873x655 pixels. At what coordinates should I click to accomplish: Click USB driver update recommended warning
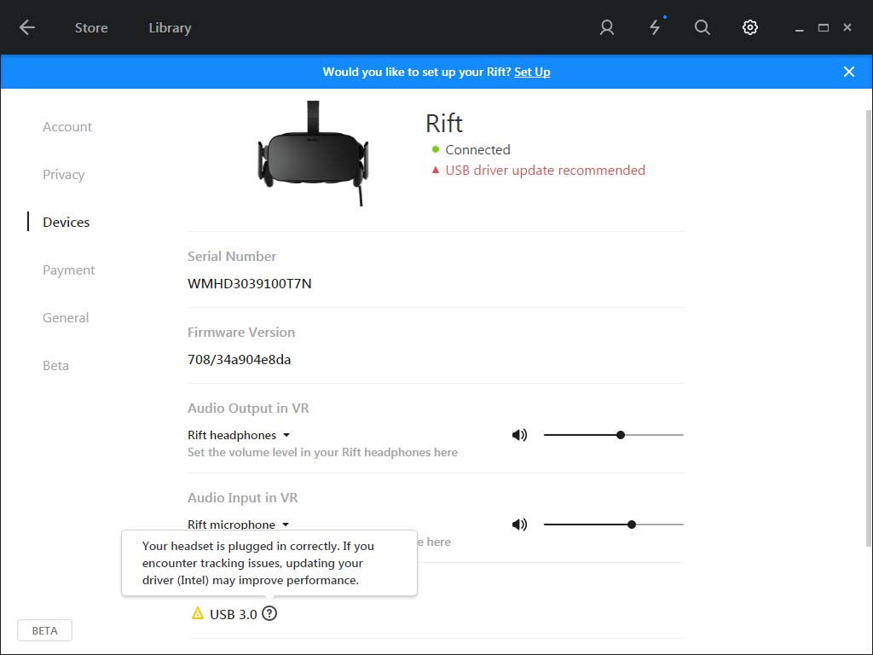point(545,171)
